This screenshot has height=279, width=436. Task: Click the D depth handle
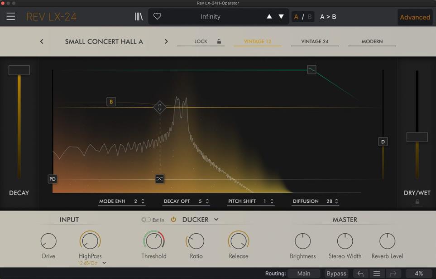(x=383, y=142)
